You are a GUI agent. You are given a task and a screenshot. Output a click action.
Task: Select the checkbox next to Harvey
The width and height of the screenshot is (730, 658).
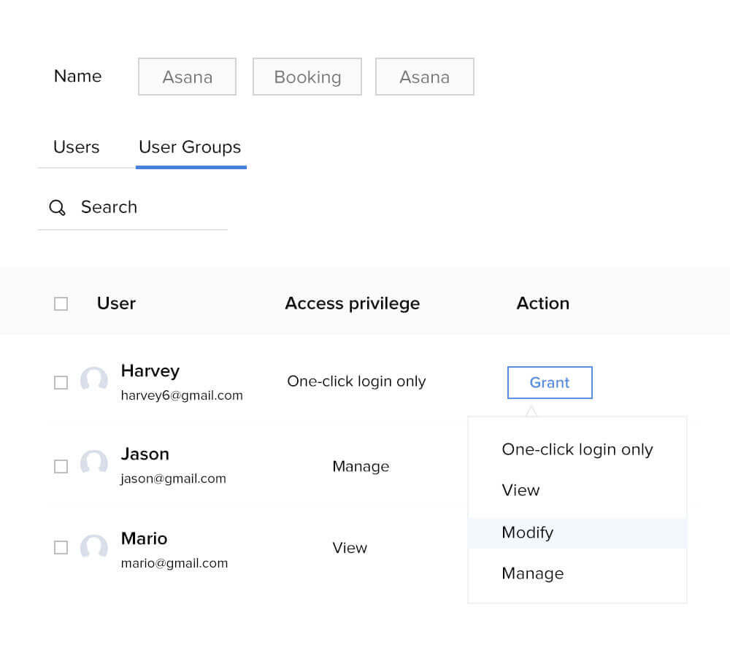(x=61, y=382)
